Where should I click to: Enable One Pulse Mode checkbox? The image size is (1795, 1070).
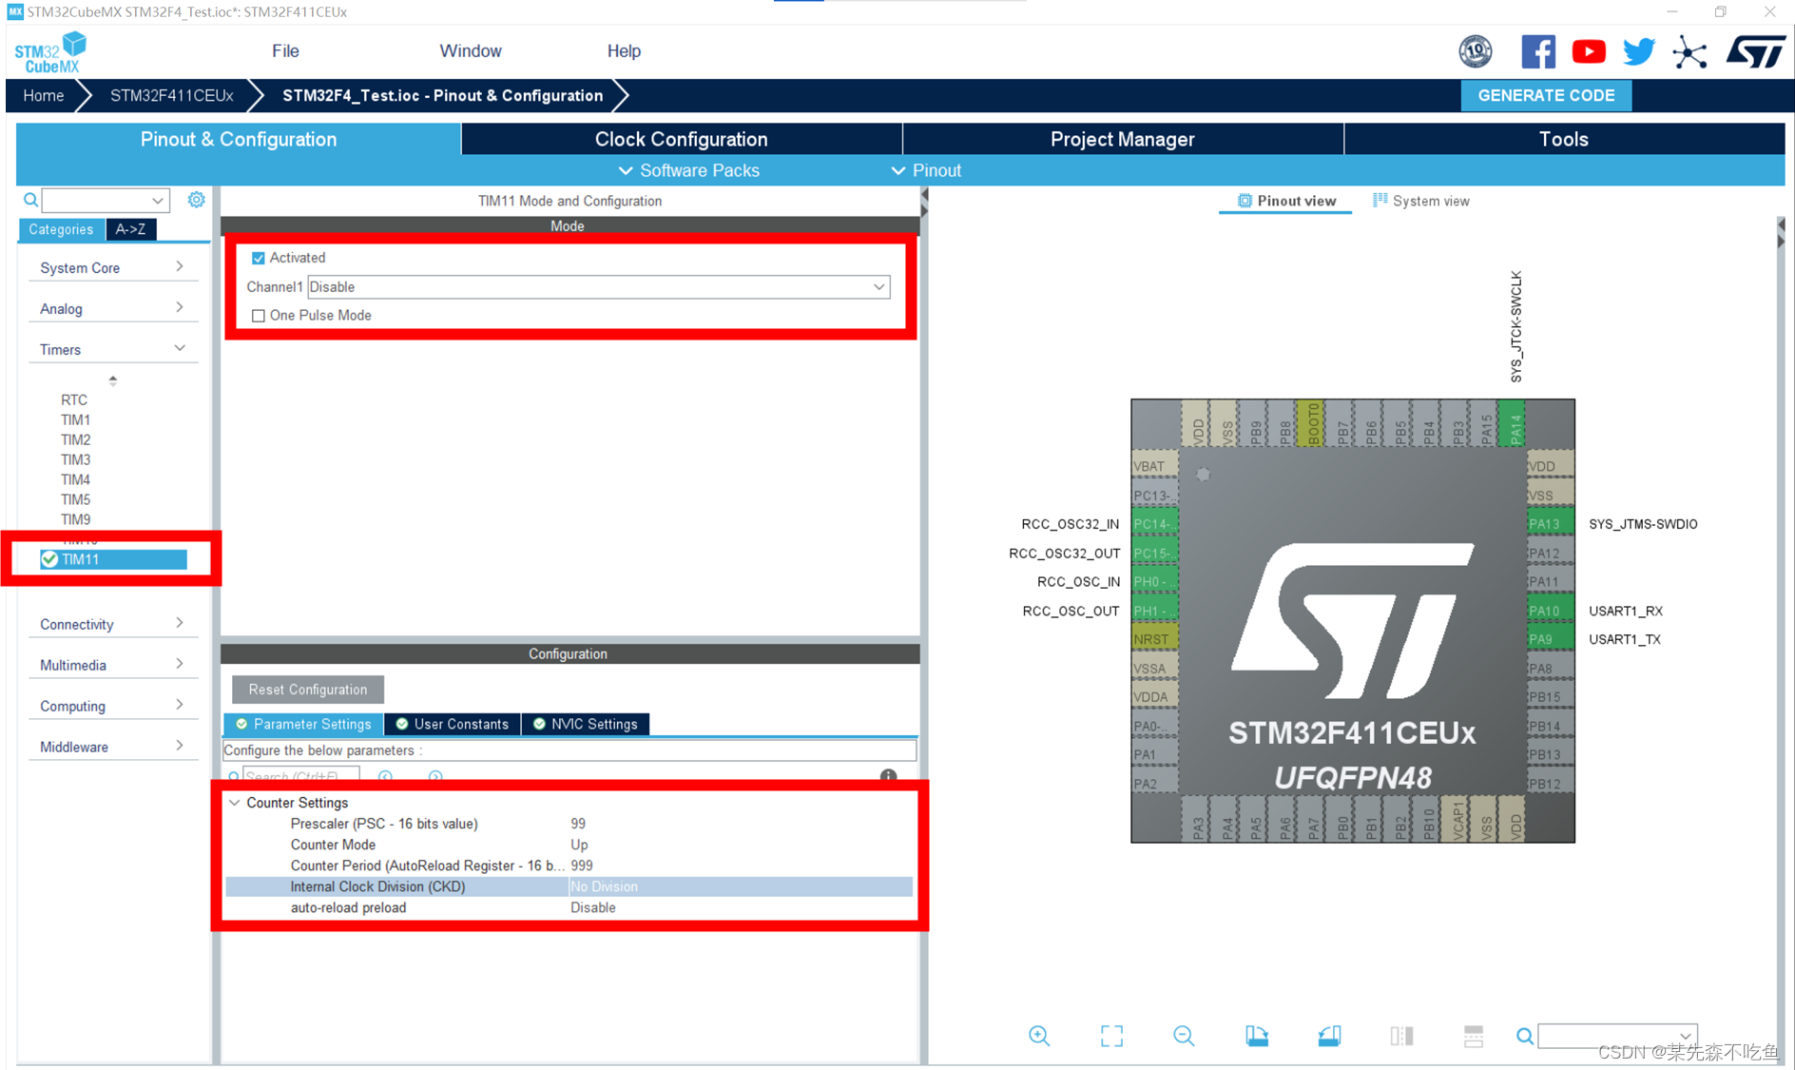(258, 315)
